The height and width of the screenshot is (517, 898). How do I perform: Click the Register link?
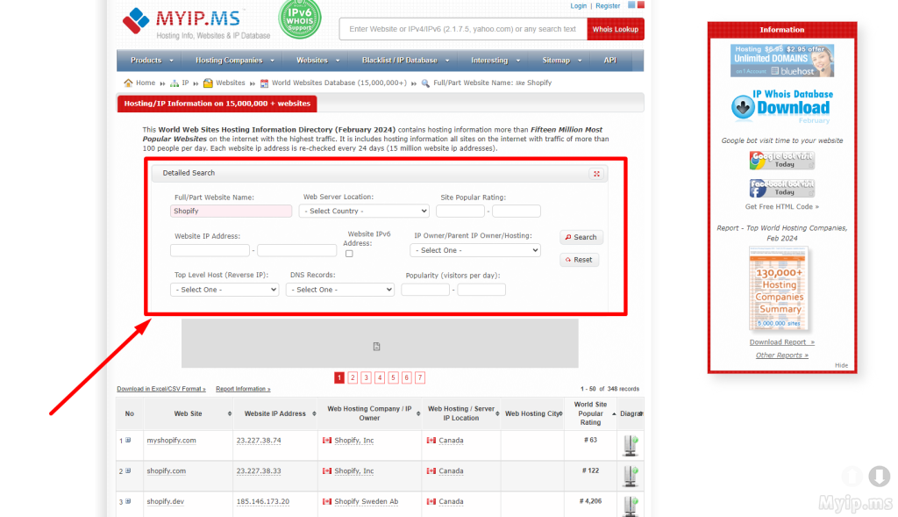(608, 6)
